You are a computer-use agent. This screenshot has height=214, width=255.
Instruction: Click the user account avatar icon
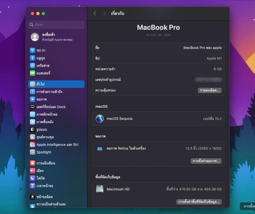coord(35,37)
